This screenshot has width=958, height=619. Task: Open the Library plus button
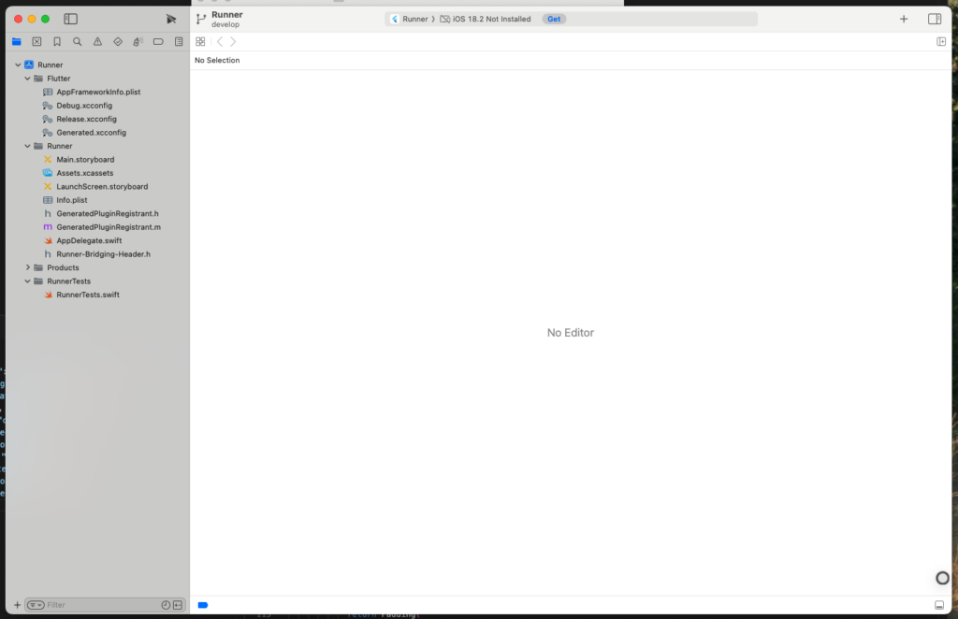pyautogui.click(x=904, y=19)
